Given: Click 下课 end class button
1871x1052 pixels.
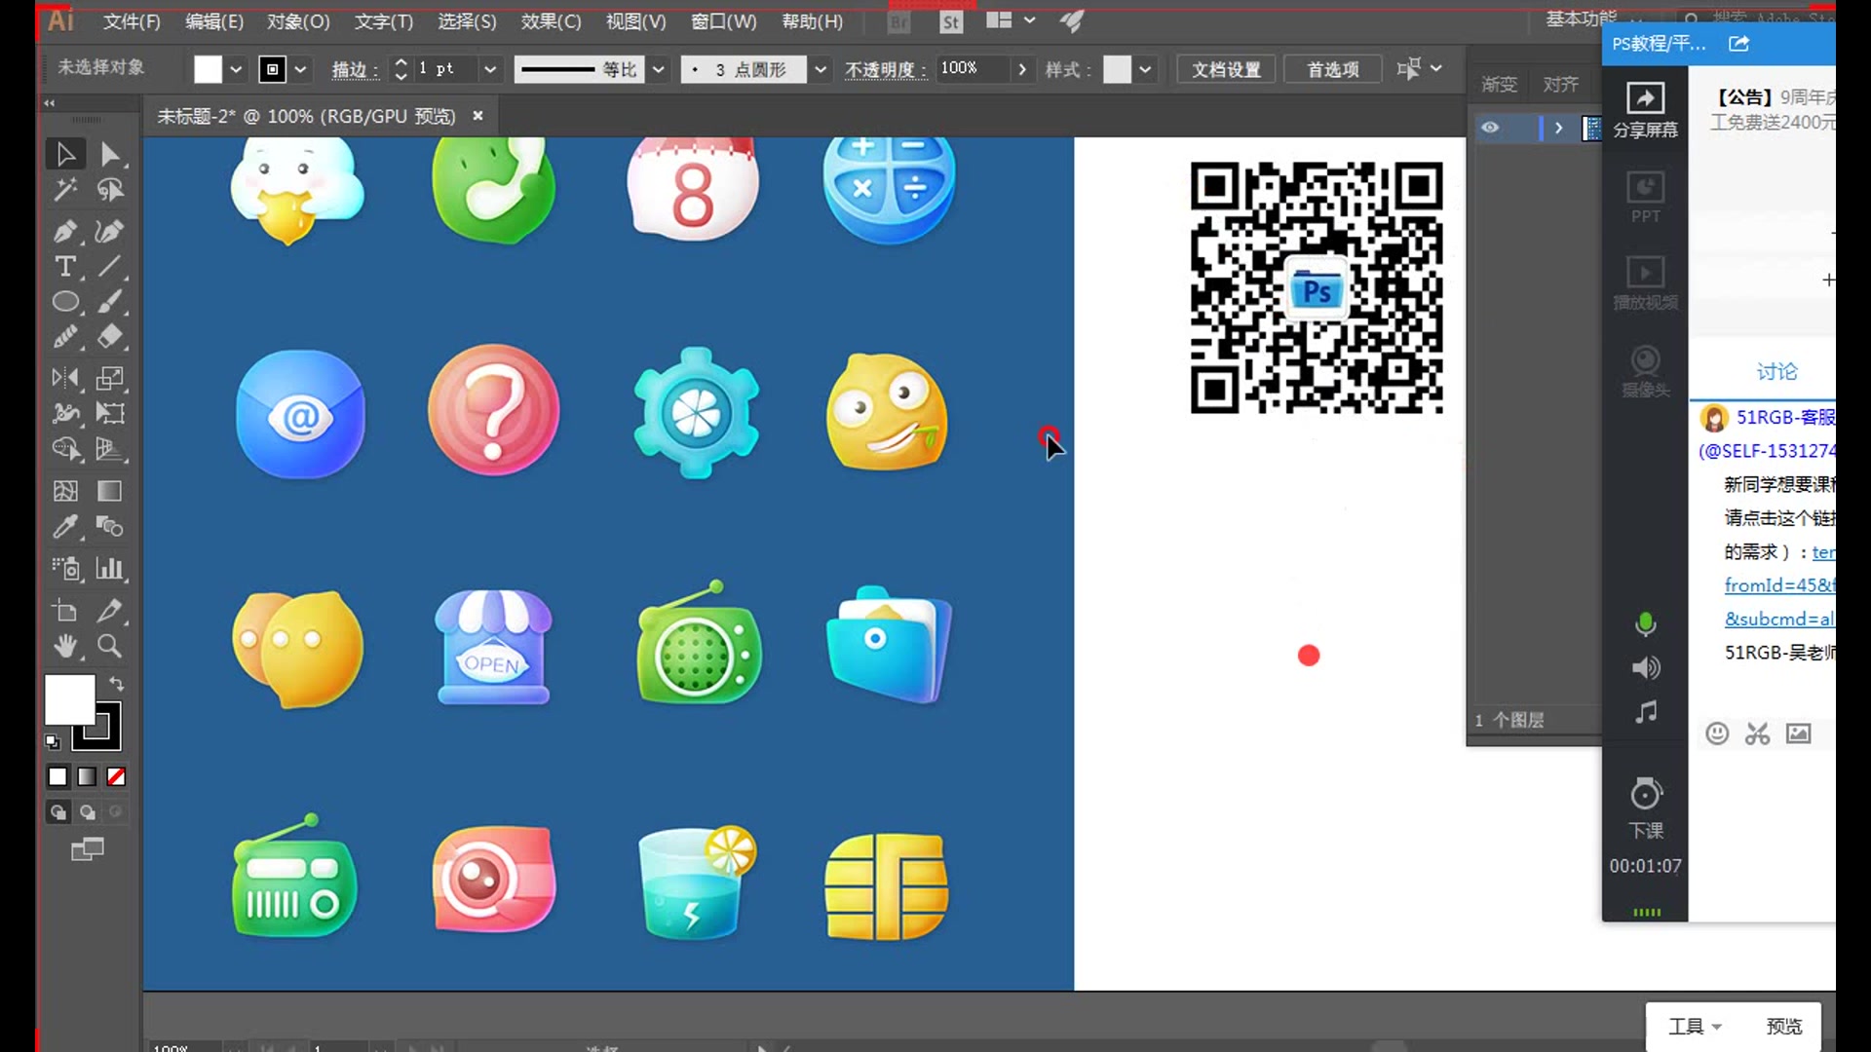Looking at the screenshot, I should coord(1646,808).
